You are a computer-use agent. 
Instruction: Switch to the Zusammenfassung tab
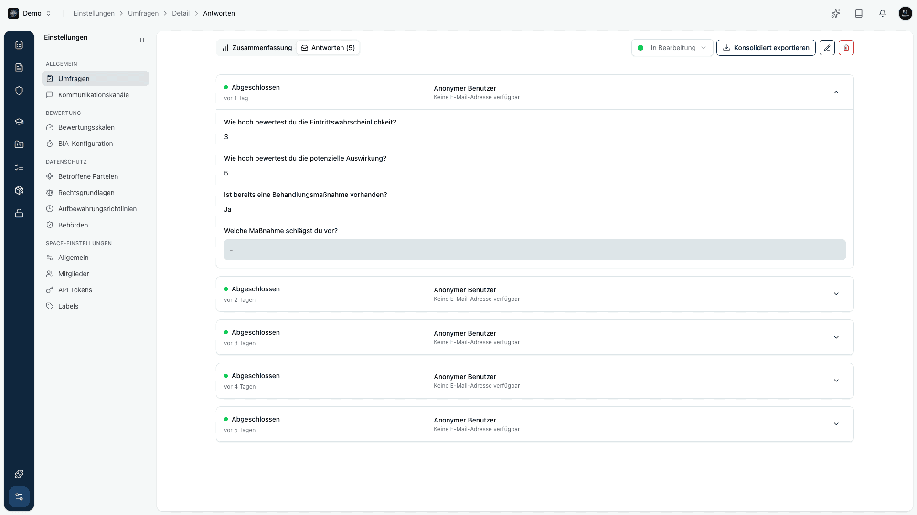click(257, 48)
